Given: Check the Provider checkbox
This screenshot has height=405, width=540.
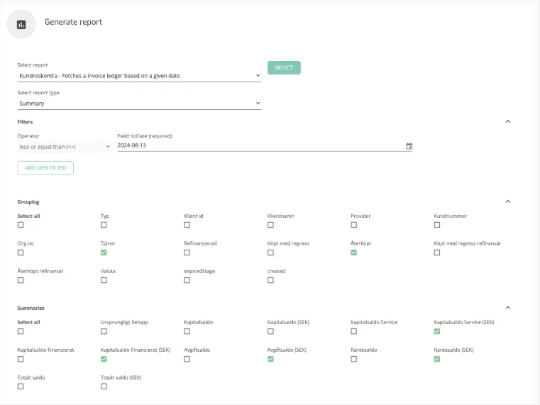Looking at the screenshot, I should 353,225.
